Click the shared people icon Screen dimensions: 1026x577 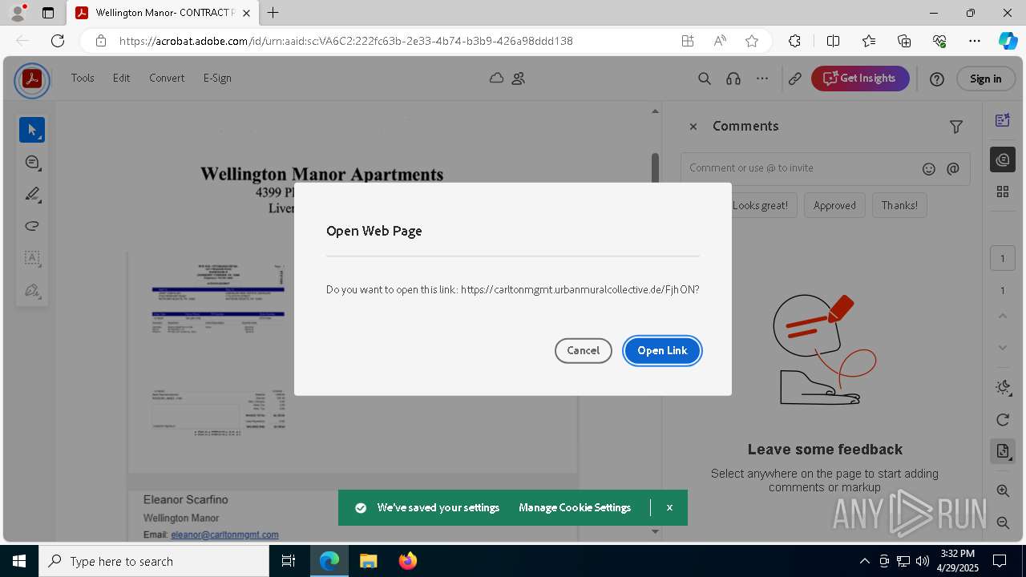tap(519, 78)
